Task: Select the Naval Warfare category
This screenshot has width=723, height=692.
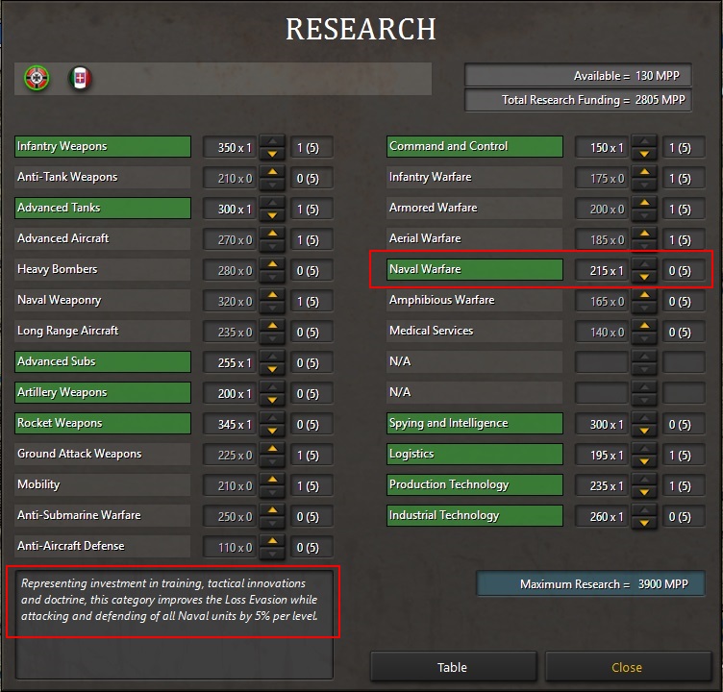Action: [x=475, y=270]
